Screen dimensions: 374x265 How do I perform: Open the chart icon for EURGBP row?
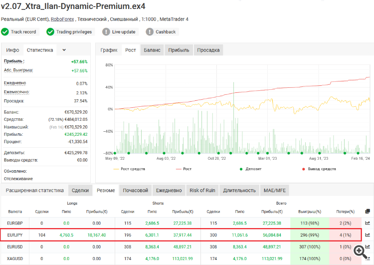[x=368, y=223]
